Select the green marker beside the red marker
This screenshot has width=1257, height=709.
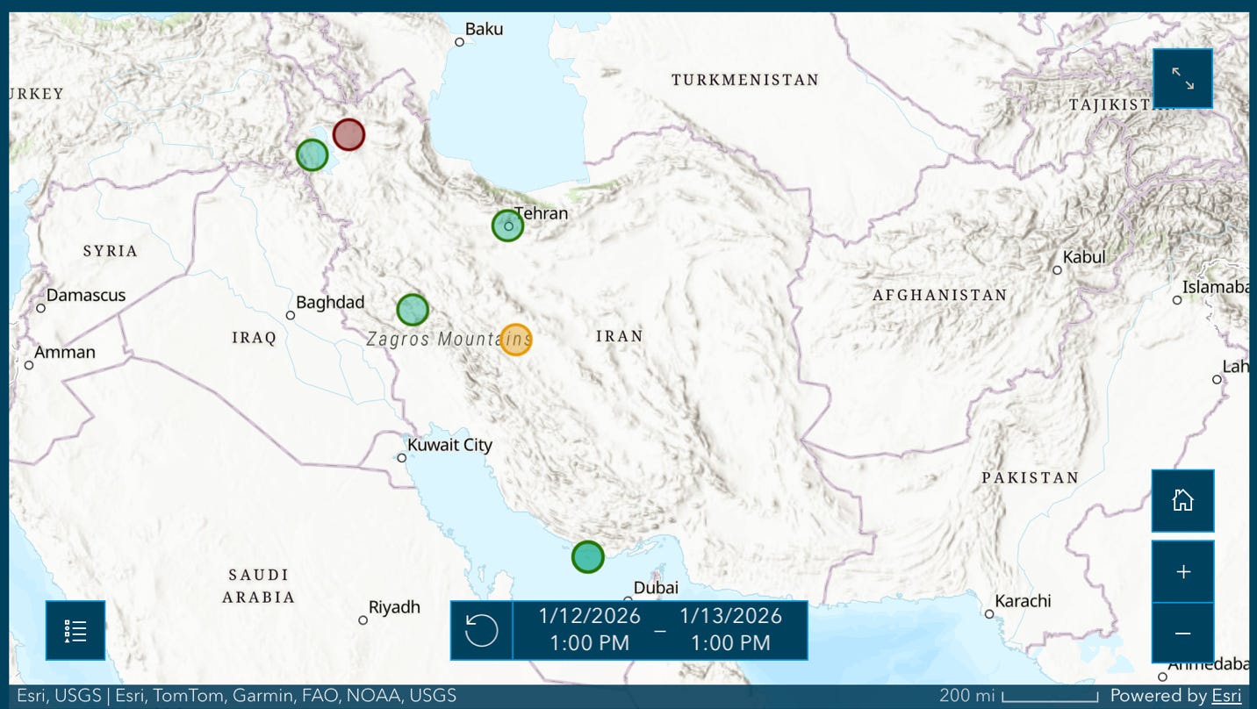(312, 155)
